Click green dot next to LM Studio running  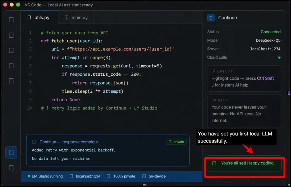point(29,176)
